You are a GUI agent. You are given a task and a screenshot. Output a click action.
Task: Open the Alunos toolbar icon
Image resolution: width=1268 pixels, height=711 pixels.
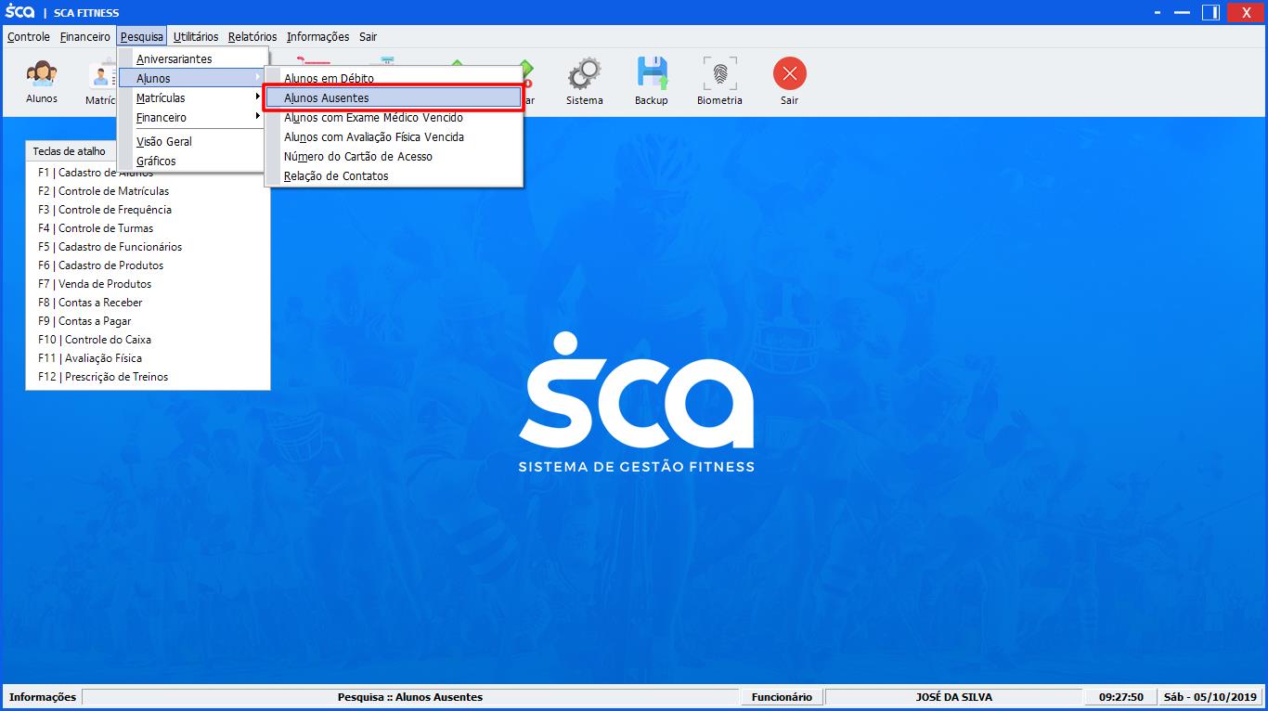tap(41, 82)
